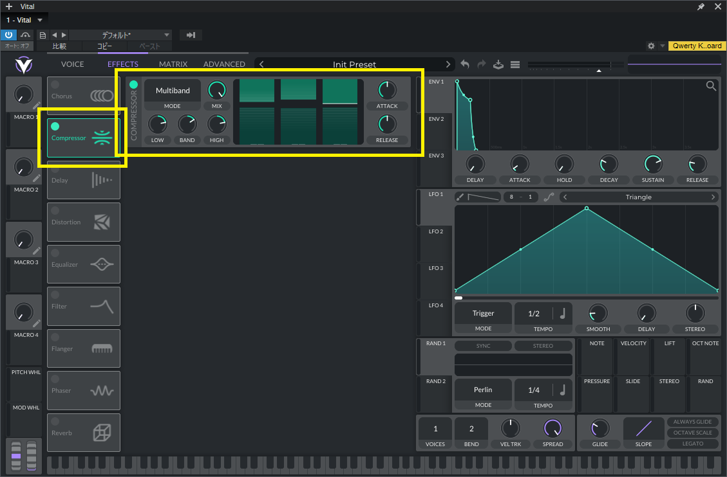
Task: Enable the Flanger effect
Action: coord(55,337)
